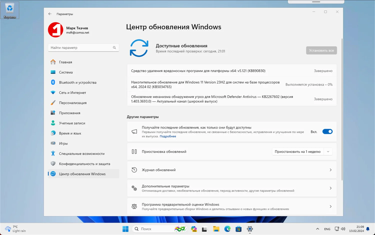Click the paintbrush Персонализация icon
This screenshot has width=375, height=235.
point(53,103)
